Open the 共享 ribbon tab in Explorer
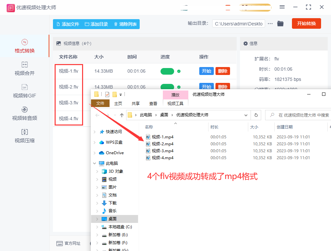 (135, 103)
